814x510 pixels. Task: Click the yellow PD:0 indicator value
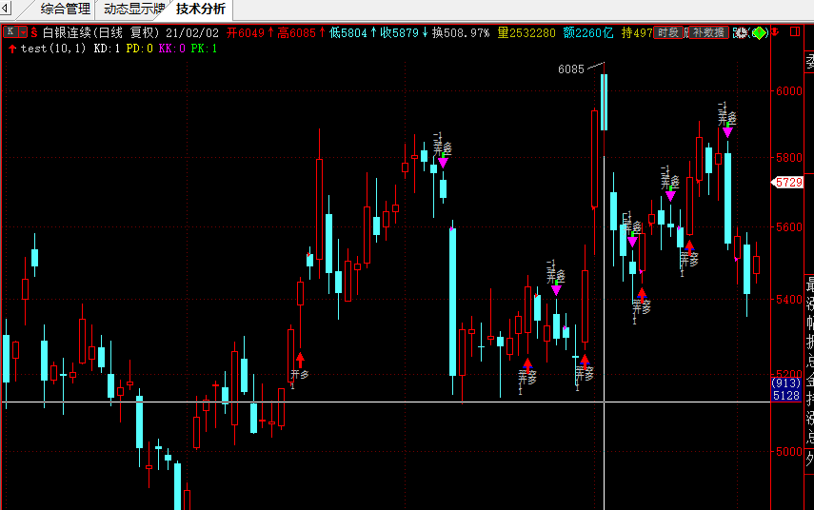click(140, 49)
